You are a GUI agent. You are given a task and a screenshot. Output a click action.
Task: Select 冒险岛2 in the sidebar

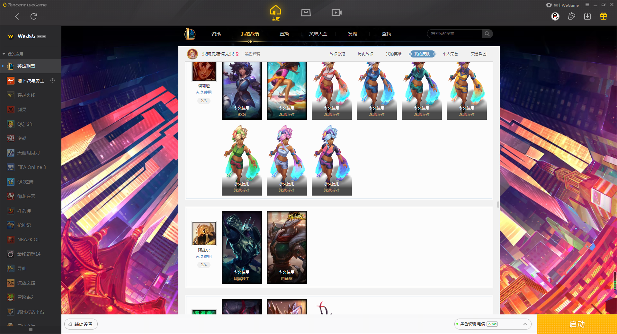tap(31, 297)
